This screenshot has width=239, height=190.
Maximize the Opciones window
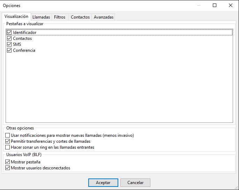coord(215,5)
